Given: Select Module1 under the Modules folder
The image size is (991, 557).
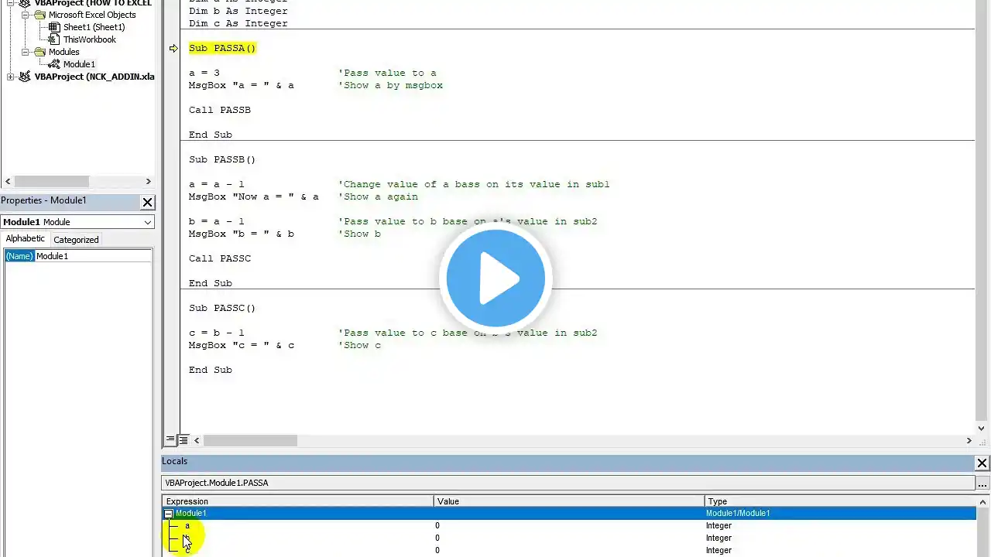Looking at the screenshot, I should (79, 64).
